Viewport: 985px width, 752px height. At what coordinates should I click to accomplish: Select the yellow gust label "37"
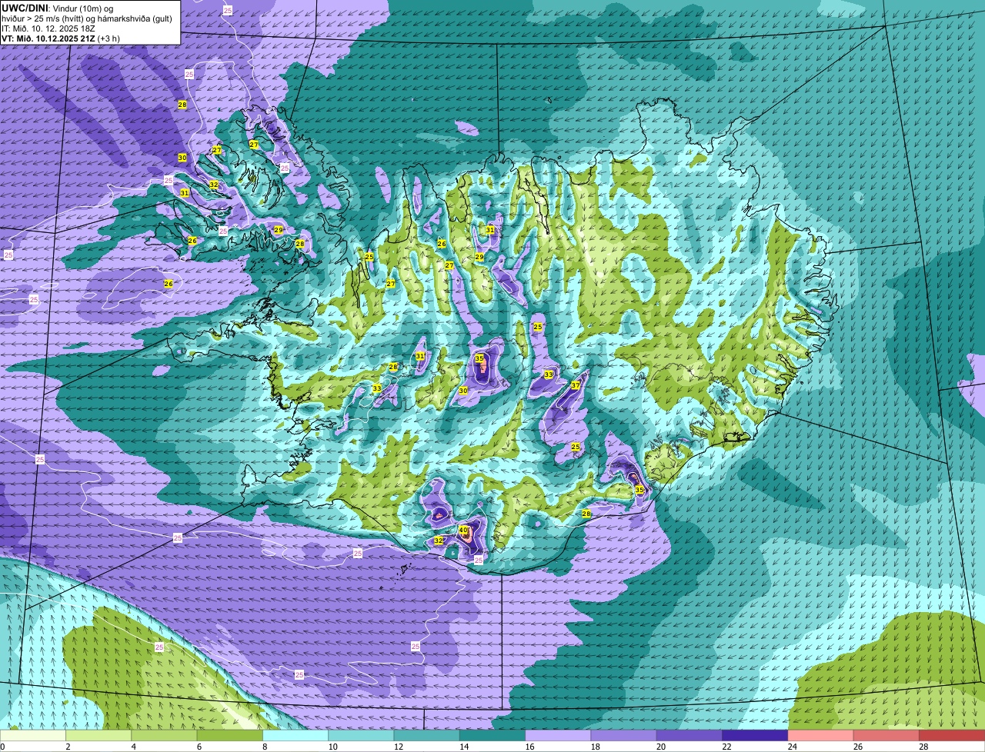click(576, 384)
